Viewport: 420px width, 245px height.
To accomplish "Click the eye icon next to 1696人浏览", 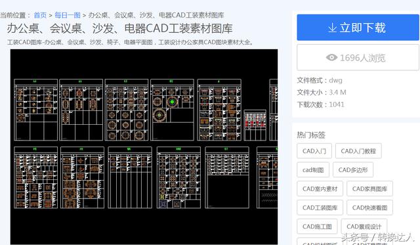I will click(x=331, y=57).
